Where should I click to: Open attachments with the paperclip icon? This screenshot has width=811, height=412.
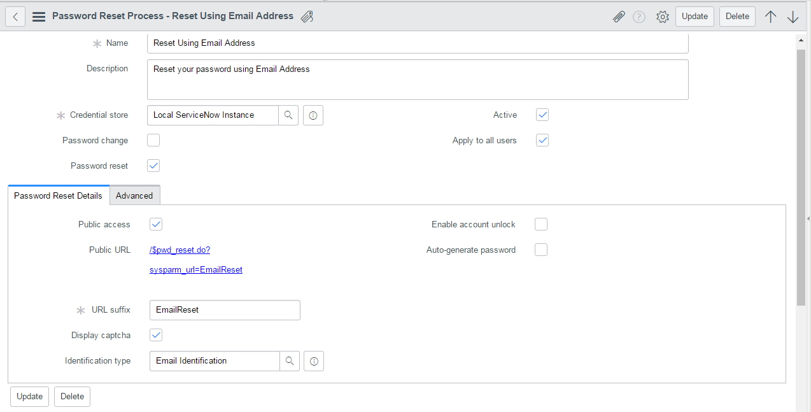[x=618, y=16]
